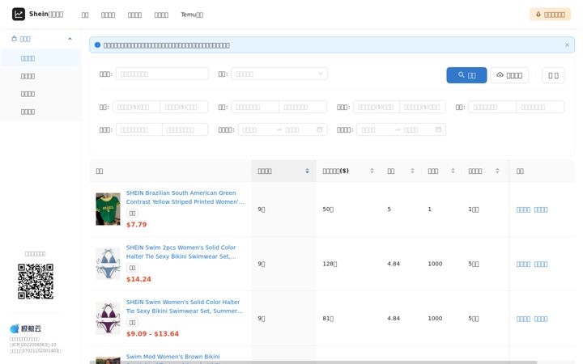Click the cloud upload icon button
This screenshot has height=364, width=583.
(x=509, y=75)
